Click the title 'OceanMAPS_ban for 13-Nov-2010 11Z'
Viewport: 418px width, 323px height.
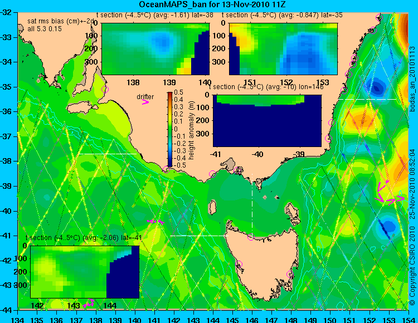point(212,4)
